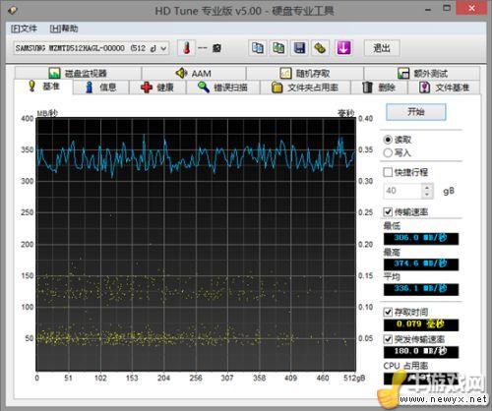Viewport: 492px width, 411px height.
Task: Click the short stroke 40 input field
Action: [402, 191]
